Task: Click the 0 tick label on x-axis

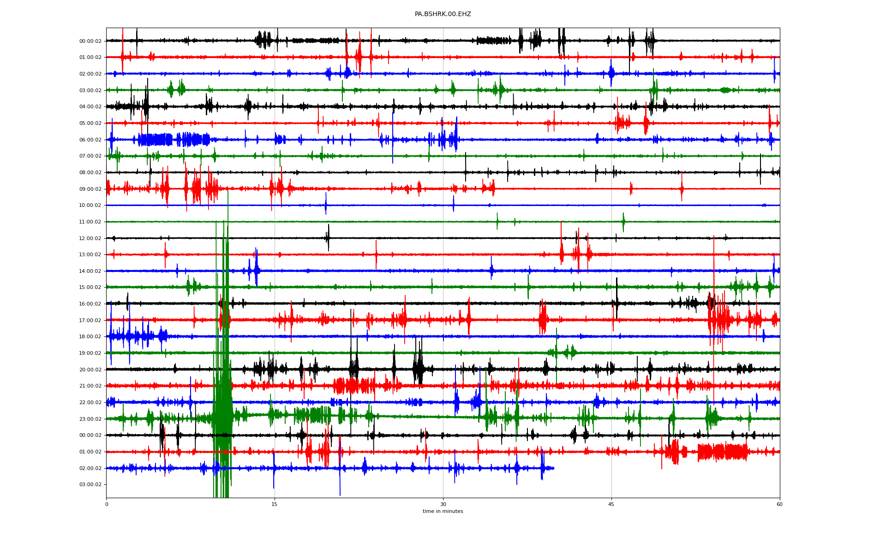Action: point(107,504)
